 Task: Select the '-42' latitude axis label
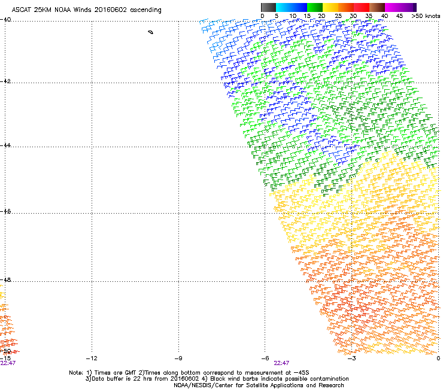point(6,81)
